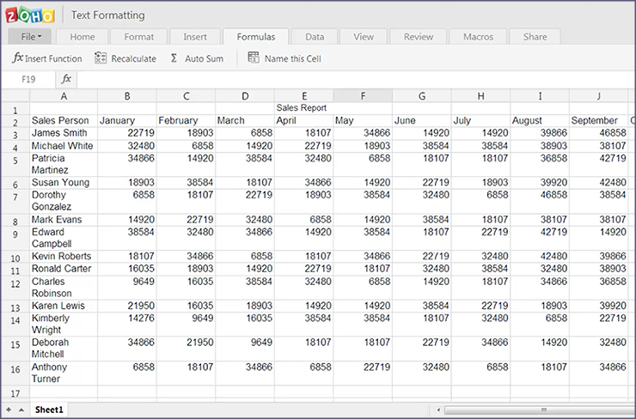Image resolution: width=636 pixels, height=419 pixels.
Task: Select column F header
Action: coord(363,95)
